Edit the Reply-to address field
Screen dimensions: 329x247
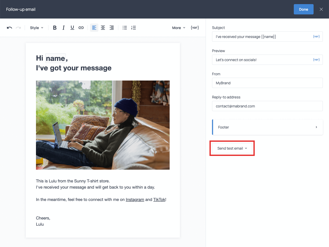point(267,106)
